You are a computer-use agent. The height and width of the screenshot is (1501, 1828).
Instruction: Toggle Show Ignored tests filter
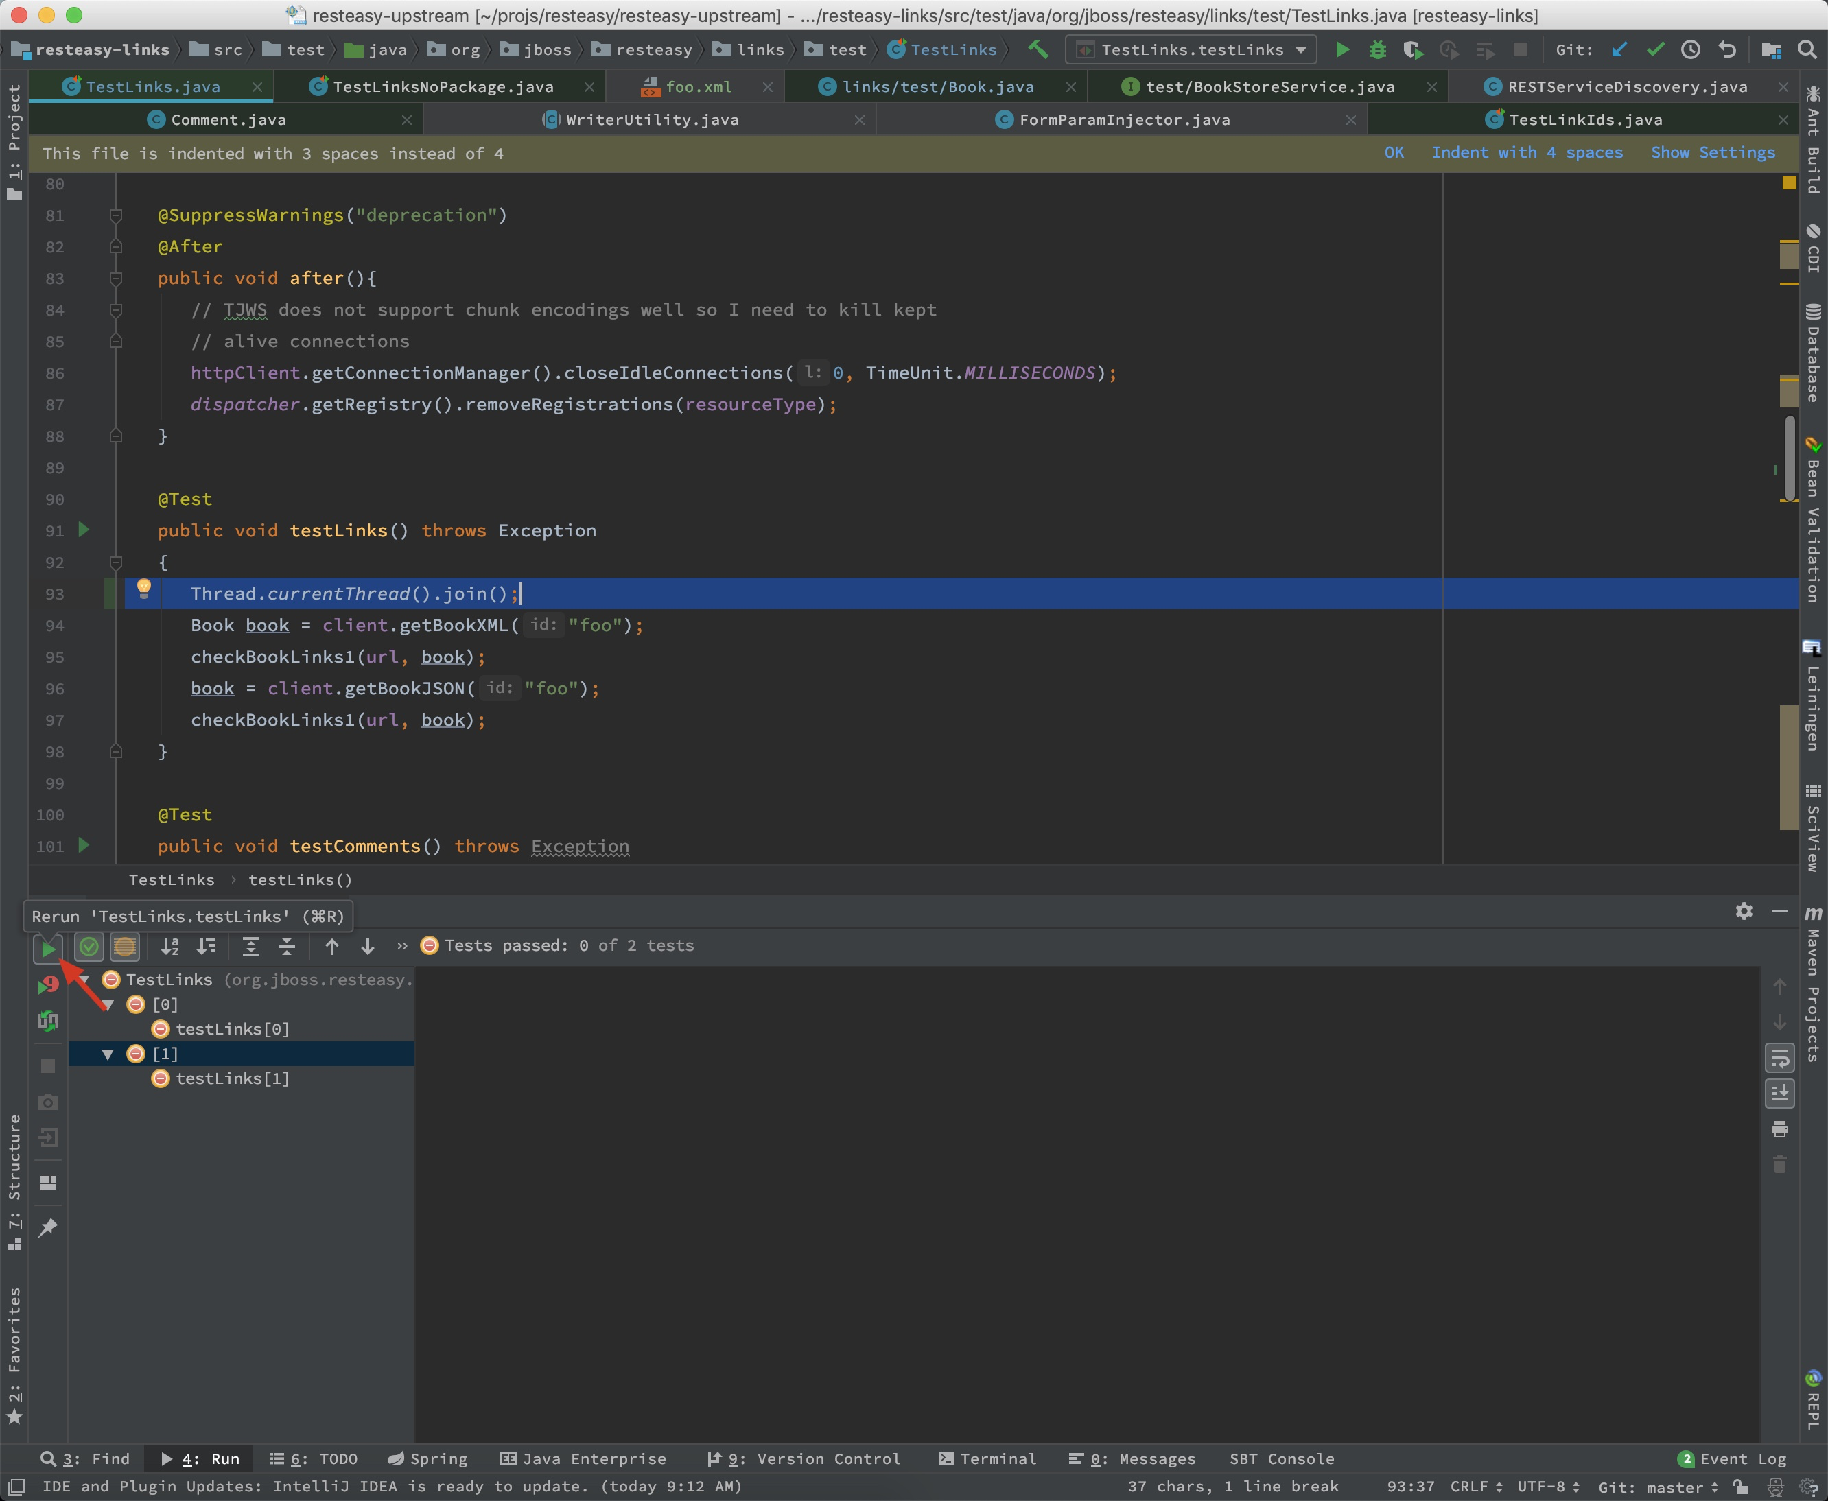click(124, 947)
